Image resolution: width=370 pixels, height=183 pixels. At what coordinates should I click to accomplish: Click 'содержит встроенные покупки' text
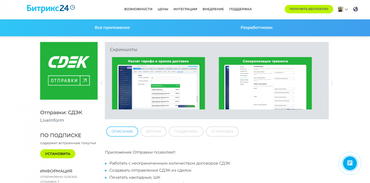(68, 143)
